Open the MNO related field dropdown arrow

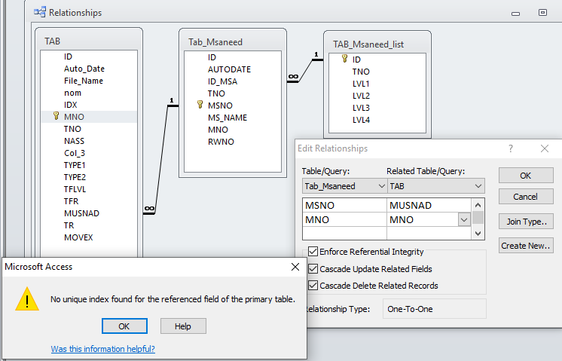pos(464,220)
